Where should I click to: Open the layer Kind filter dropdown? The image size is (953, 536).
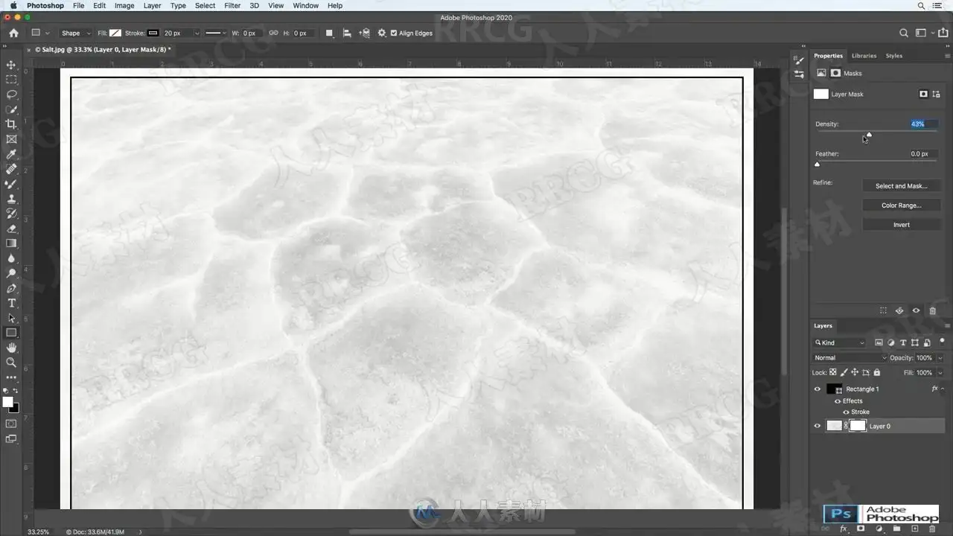[x=840, y=342]
